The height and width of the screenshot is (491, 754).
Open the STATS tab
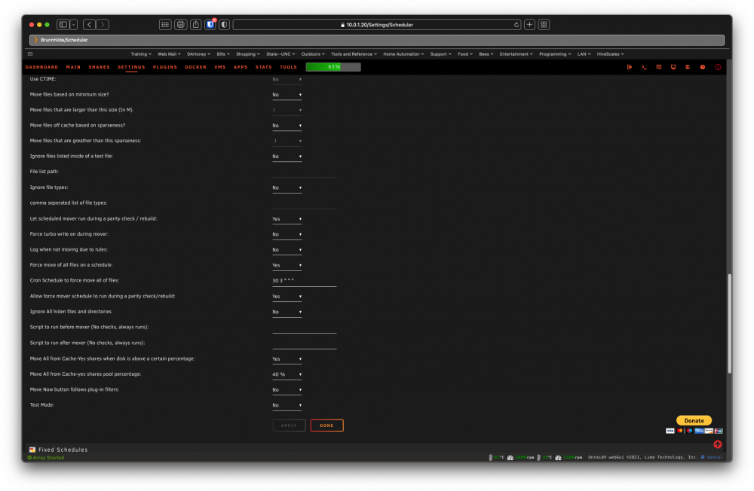(x=263, y=67)
